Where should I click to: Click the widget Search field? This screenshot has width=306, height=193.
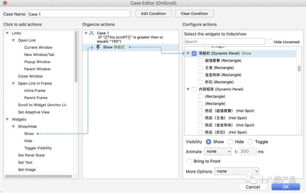(x=225, y=42)
